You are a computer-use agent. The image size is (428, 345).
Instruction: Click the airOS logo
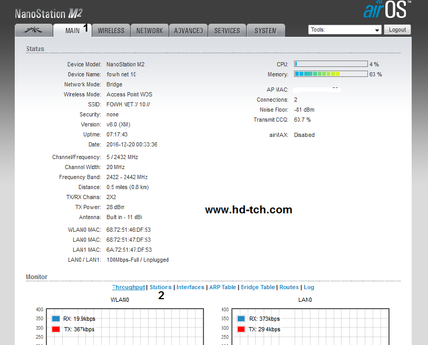point(387,11)
